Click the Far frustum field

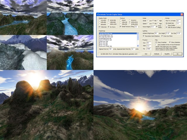[149, 49]
